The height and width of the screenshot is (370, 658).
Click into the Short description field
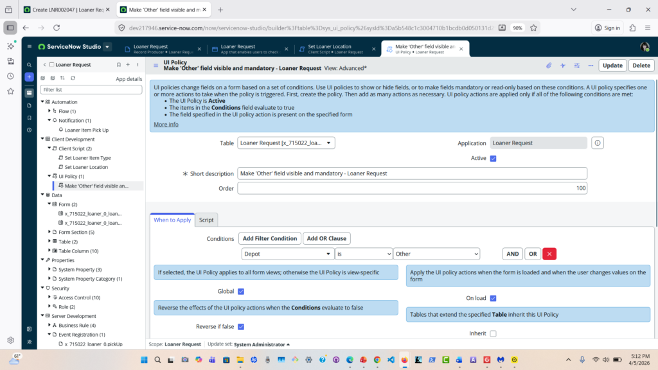pos(412,173)
